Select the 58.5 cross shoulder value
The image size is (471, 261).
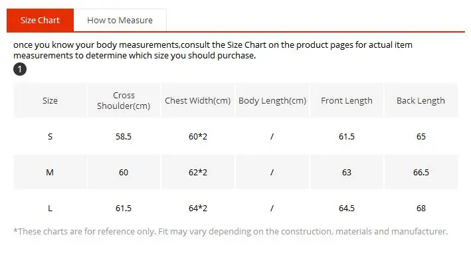click(x=124, y=136)
